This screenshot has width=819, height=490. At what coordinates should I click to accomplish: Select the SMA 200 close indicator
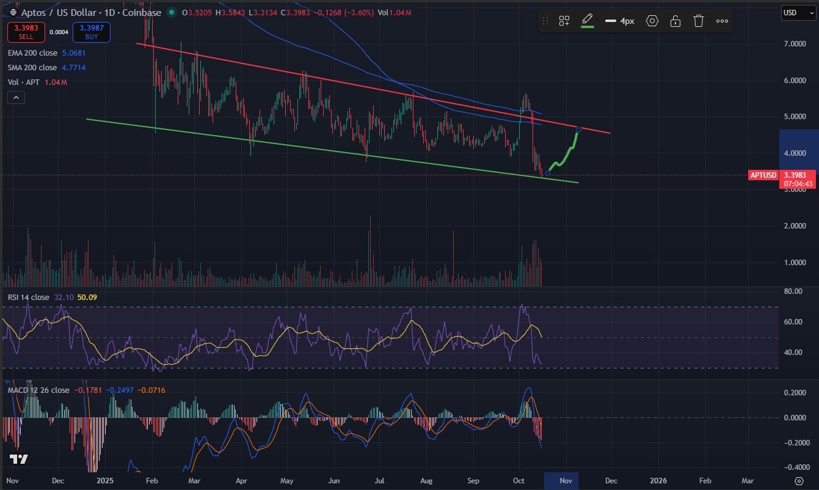32,67
